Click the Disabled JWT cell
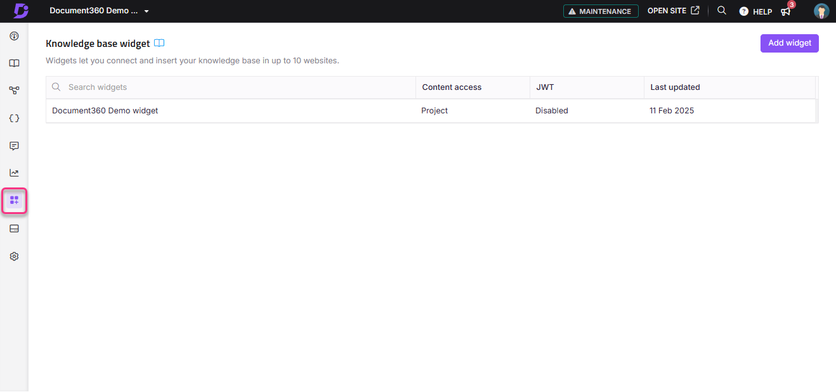Screen dimensions: 836x392 tap(552, 111)
